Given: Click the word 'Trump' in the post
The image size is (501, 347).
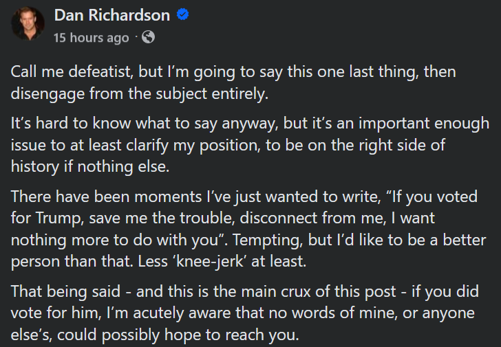Looking at the screenshot, I should pos(60,219).
